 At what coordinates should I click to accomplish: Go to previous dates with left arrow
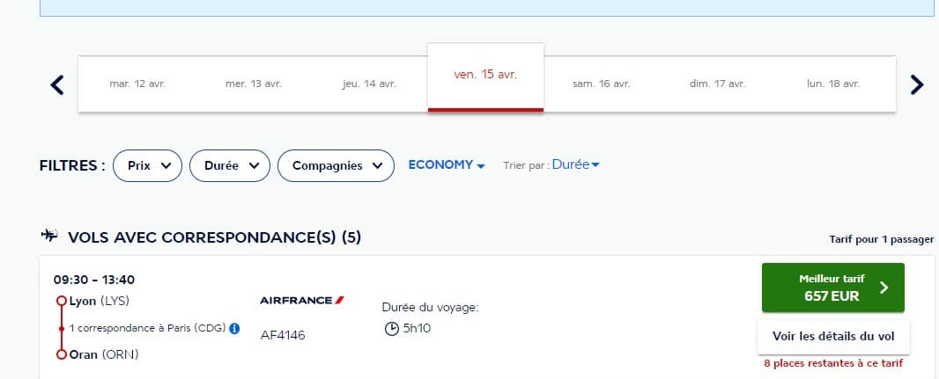57,84
